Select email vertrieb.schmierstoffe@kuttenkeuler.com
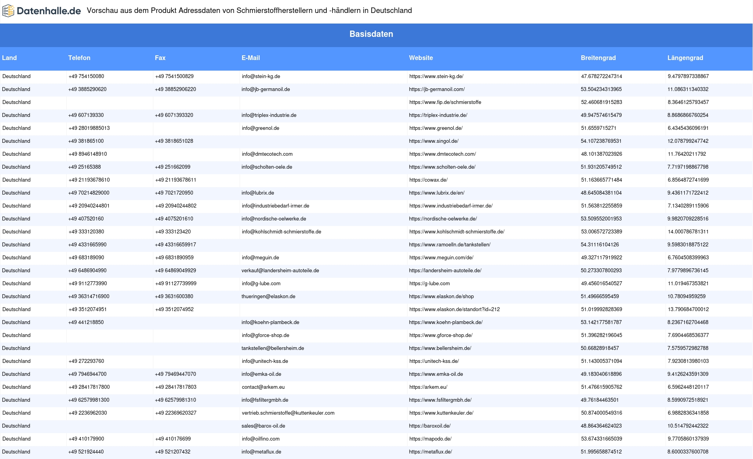Image resolution: width=753 pixels, height=459 pixels. 288,413
